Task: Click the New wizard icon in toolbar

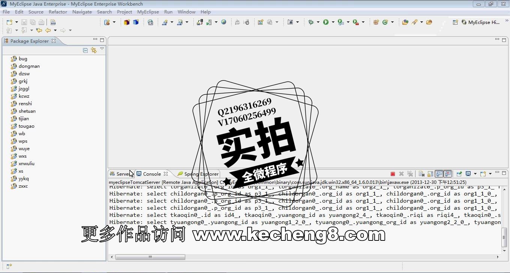Action: pos(9,22)
